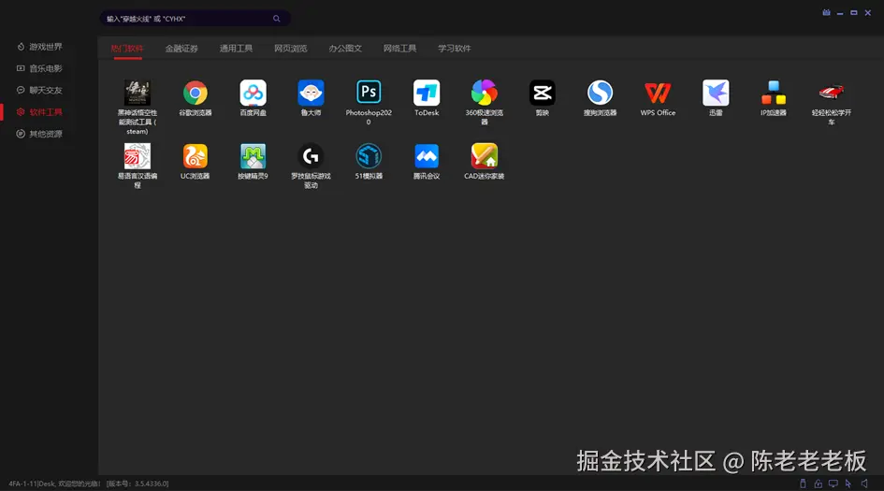The height and width of the screenshot is (491, 884).
Task: Open 罗技鼠标游戏驱动 Logitech icon
Action: [x=311, y=156]
